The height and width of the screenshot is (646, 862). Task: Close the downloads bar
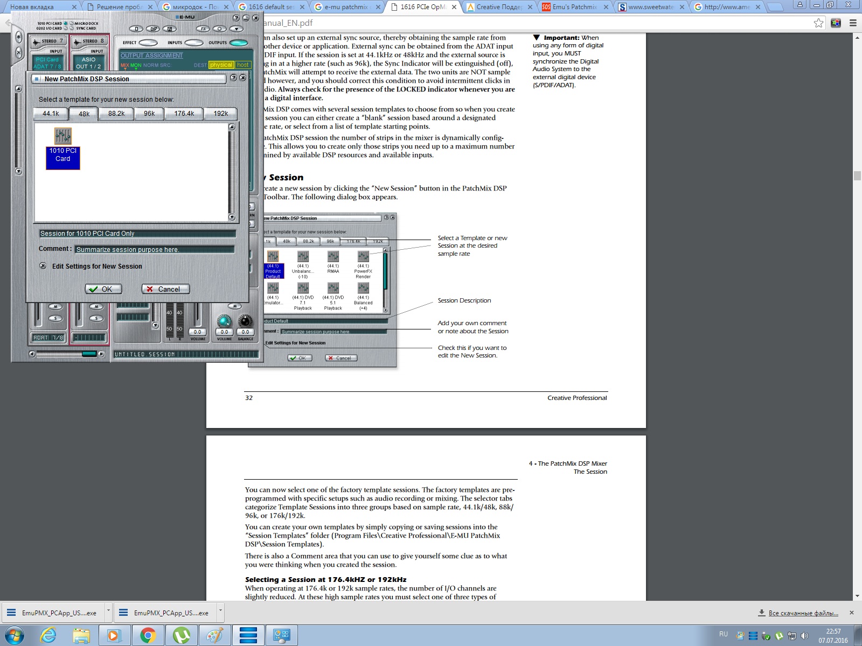[852, 613]
